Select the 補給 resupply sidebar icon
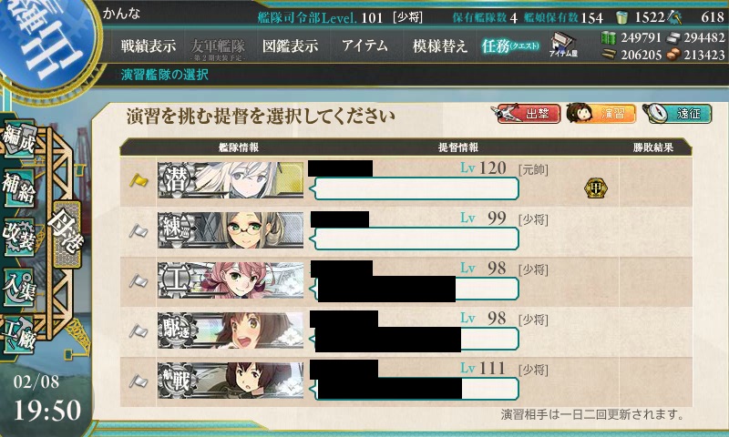The image size is (729, 437). click(x=19, y=188)
